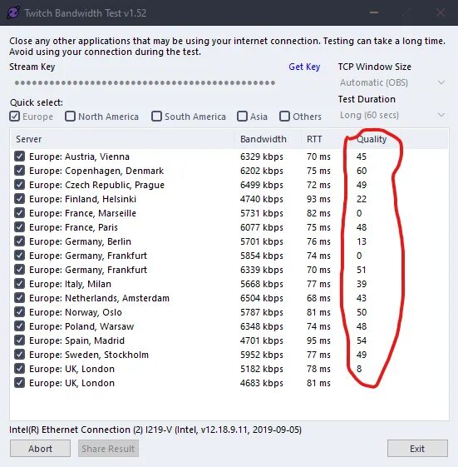Click the 5952 kbps bandwidth value
The width and height of the screenshot is (458, 467).
point(261,355)
